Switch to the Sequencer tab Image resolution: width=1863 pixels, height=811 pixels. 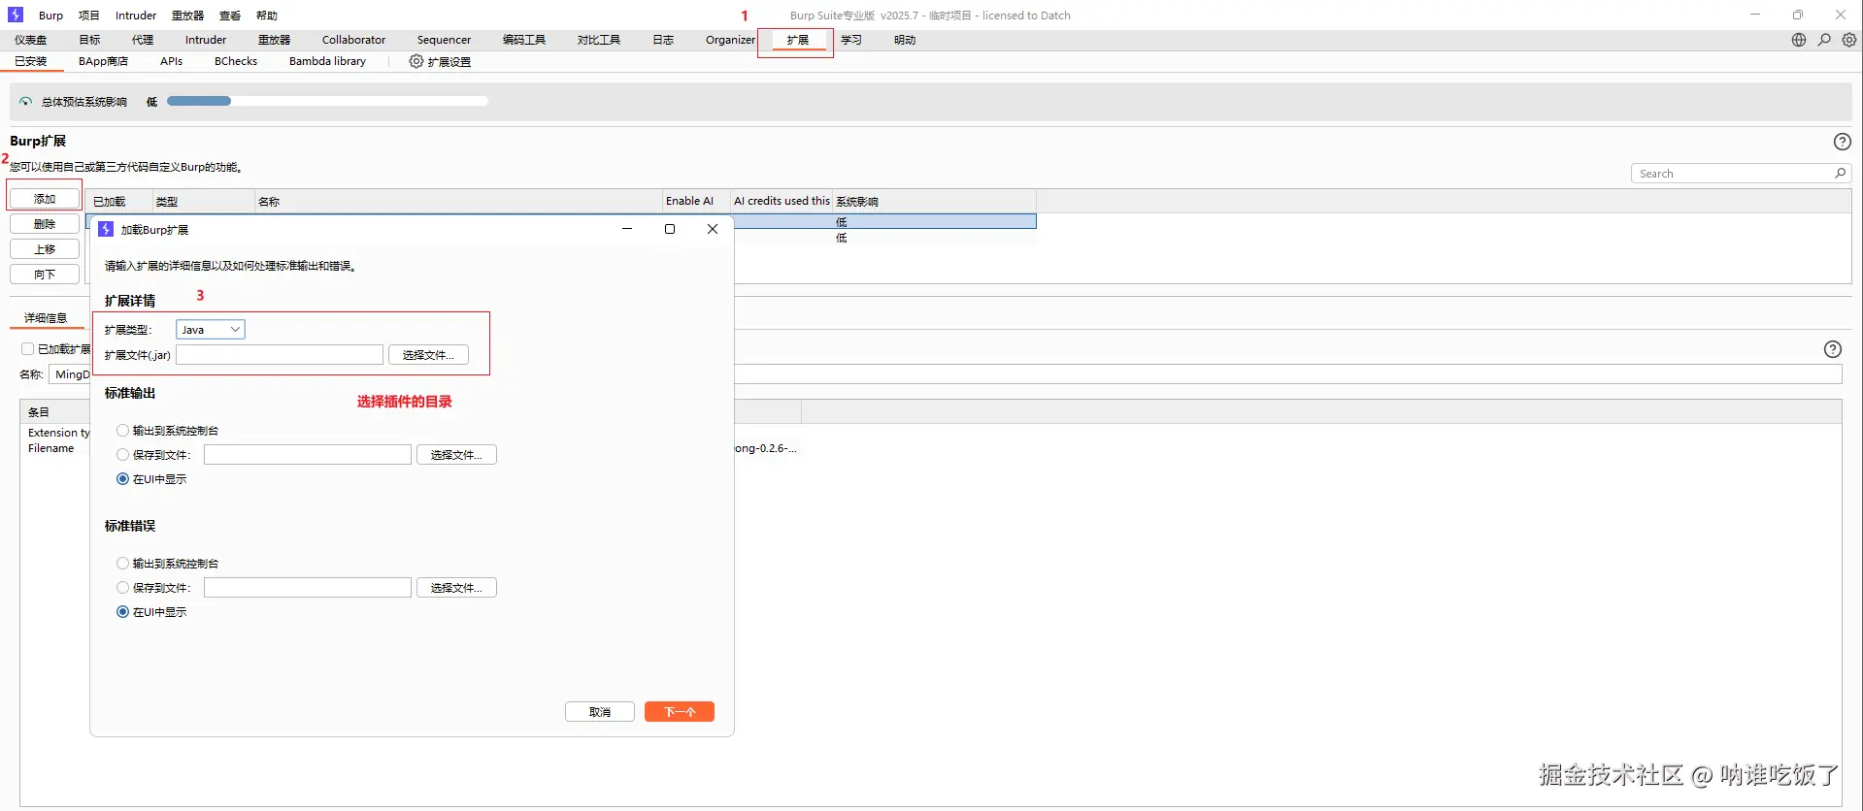pyautogui.click(x=444, y=40)
